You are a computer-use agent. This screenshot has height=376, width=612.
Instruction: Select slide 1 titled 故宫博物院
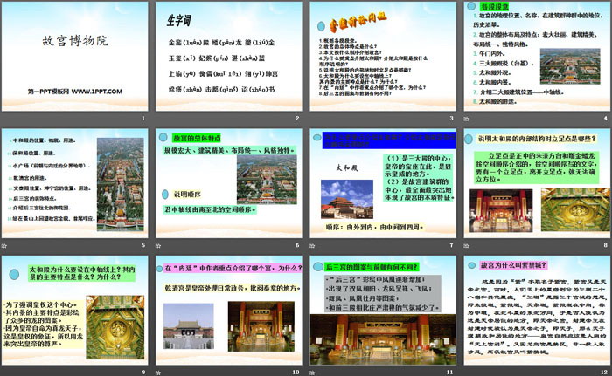[75, 57]
